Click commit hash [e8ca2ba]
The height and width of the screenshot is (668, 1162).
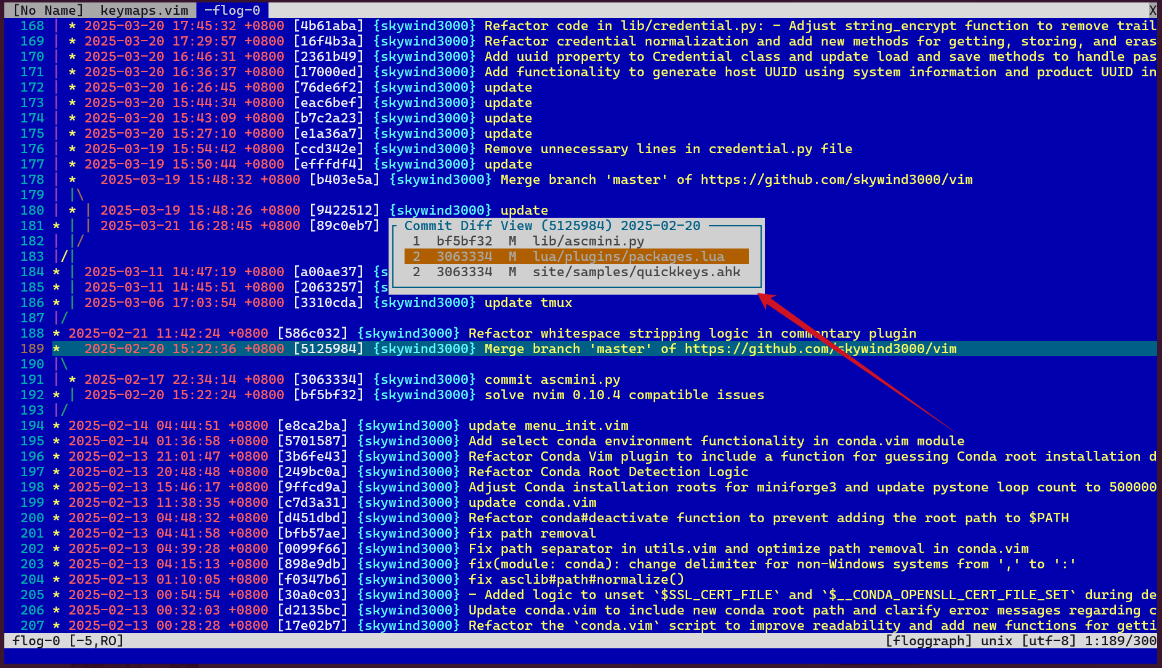click(312, 426)
